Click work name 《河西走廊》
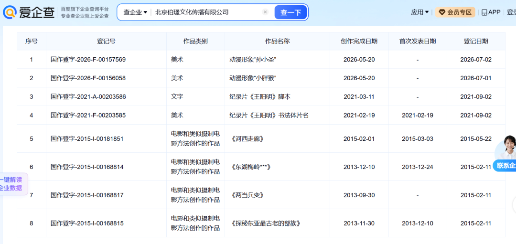The image size is (516, 244). [x=248, y=138]
